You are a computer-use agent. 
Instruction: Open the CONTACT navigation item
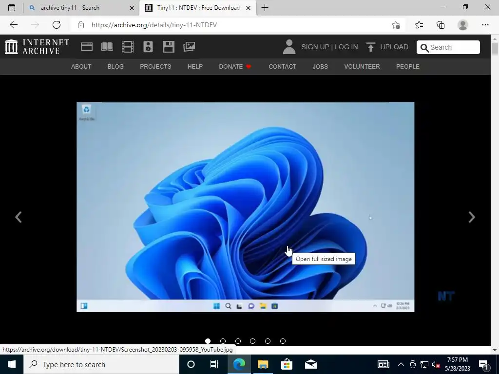(282, 66)
